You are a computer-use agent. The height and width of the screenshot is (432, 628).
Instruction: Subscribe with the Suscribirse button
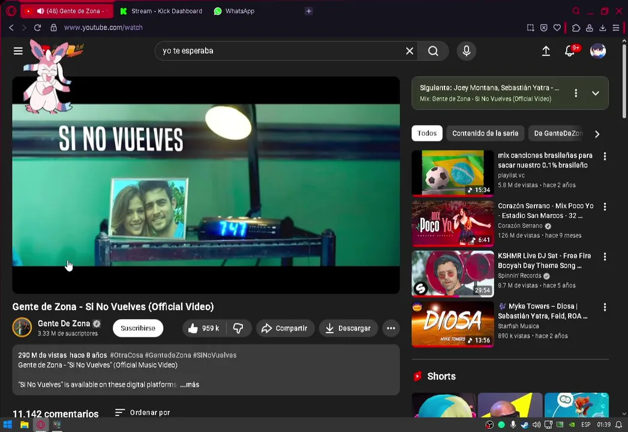point(138,328)
